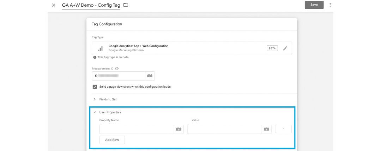Click the Tag Configuration heading
The image size is (381, 151).
[107, 24]
